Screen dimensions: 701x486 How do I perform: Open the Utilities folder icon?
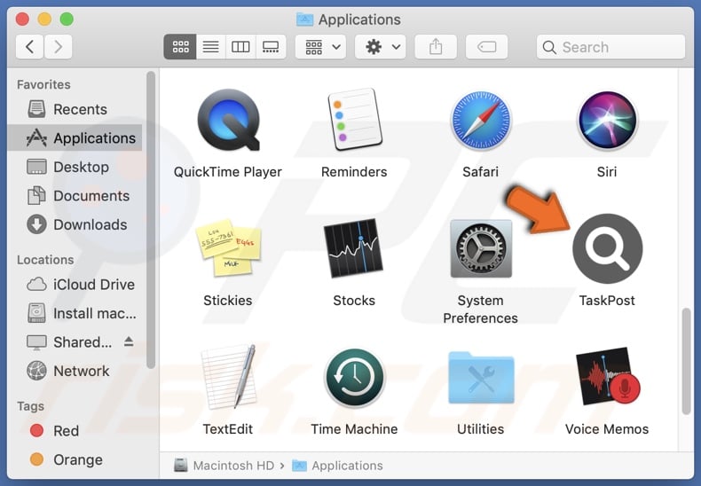(x=481, y=378)
